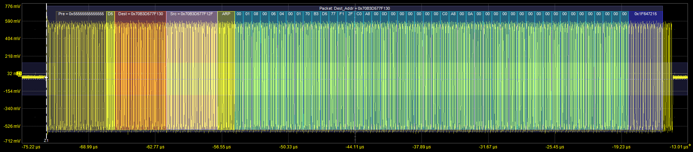
Task: Click the 04 data byte cell
Action: (x=282, y=14)
